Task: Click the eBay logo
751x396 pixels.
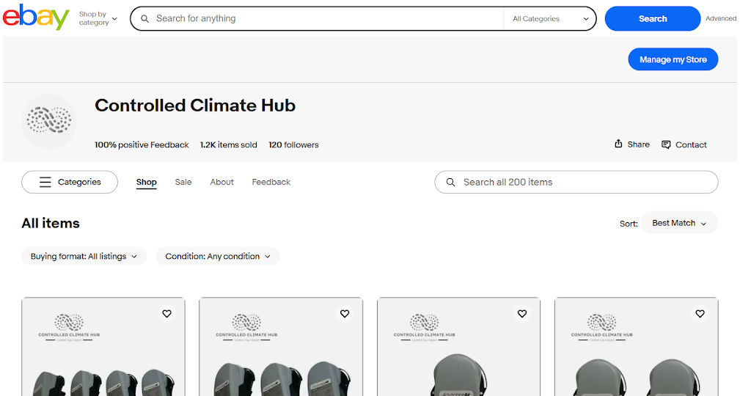Action: coord(36,18)
